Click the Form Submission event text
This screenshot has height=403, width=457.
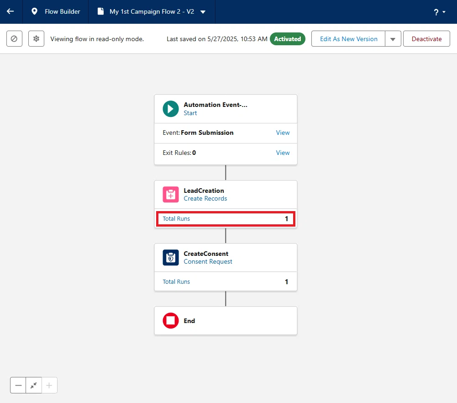point(207,133)
